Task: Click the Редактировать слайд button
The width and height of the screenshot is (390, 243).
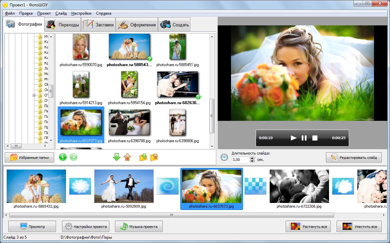Action: coord(354,158)
